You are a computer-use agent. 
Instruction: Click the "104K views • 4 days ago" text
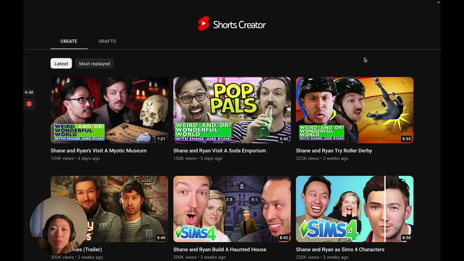(75, 158)
